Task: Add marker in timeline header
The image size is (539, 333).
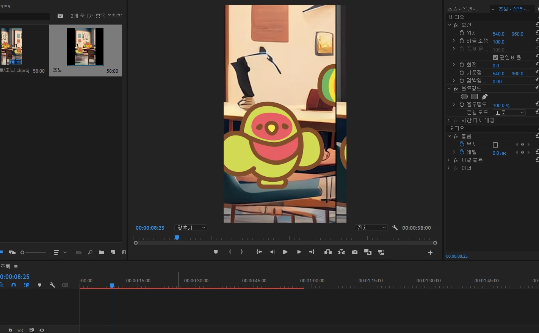Action: (39, 285)
